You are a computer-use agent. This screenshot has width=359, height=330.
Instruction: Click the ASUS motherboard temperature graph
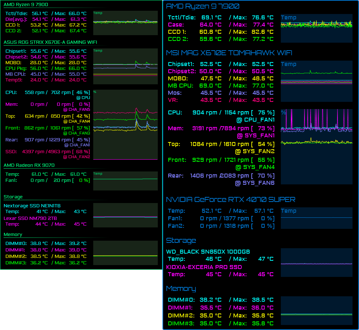[126, 66]
